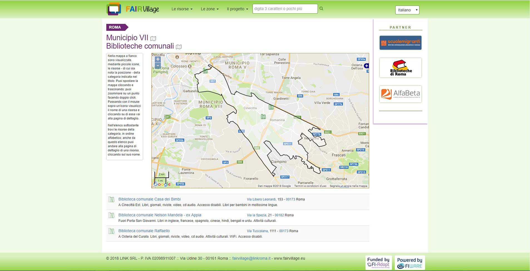Viewport: 530px width, 271px height.
Task: Click the fairvillage@linkroma.it email link
Action: pos(251,258)
